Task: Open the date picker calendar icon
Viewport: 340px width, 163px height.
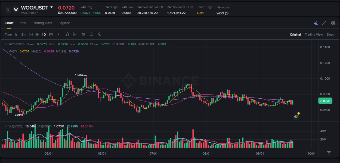Action: [67, 34]
